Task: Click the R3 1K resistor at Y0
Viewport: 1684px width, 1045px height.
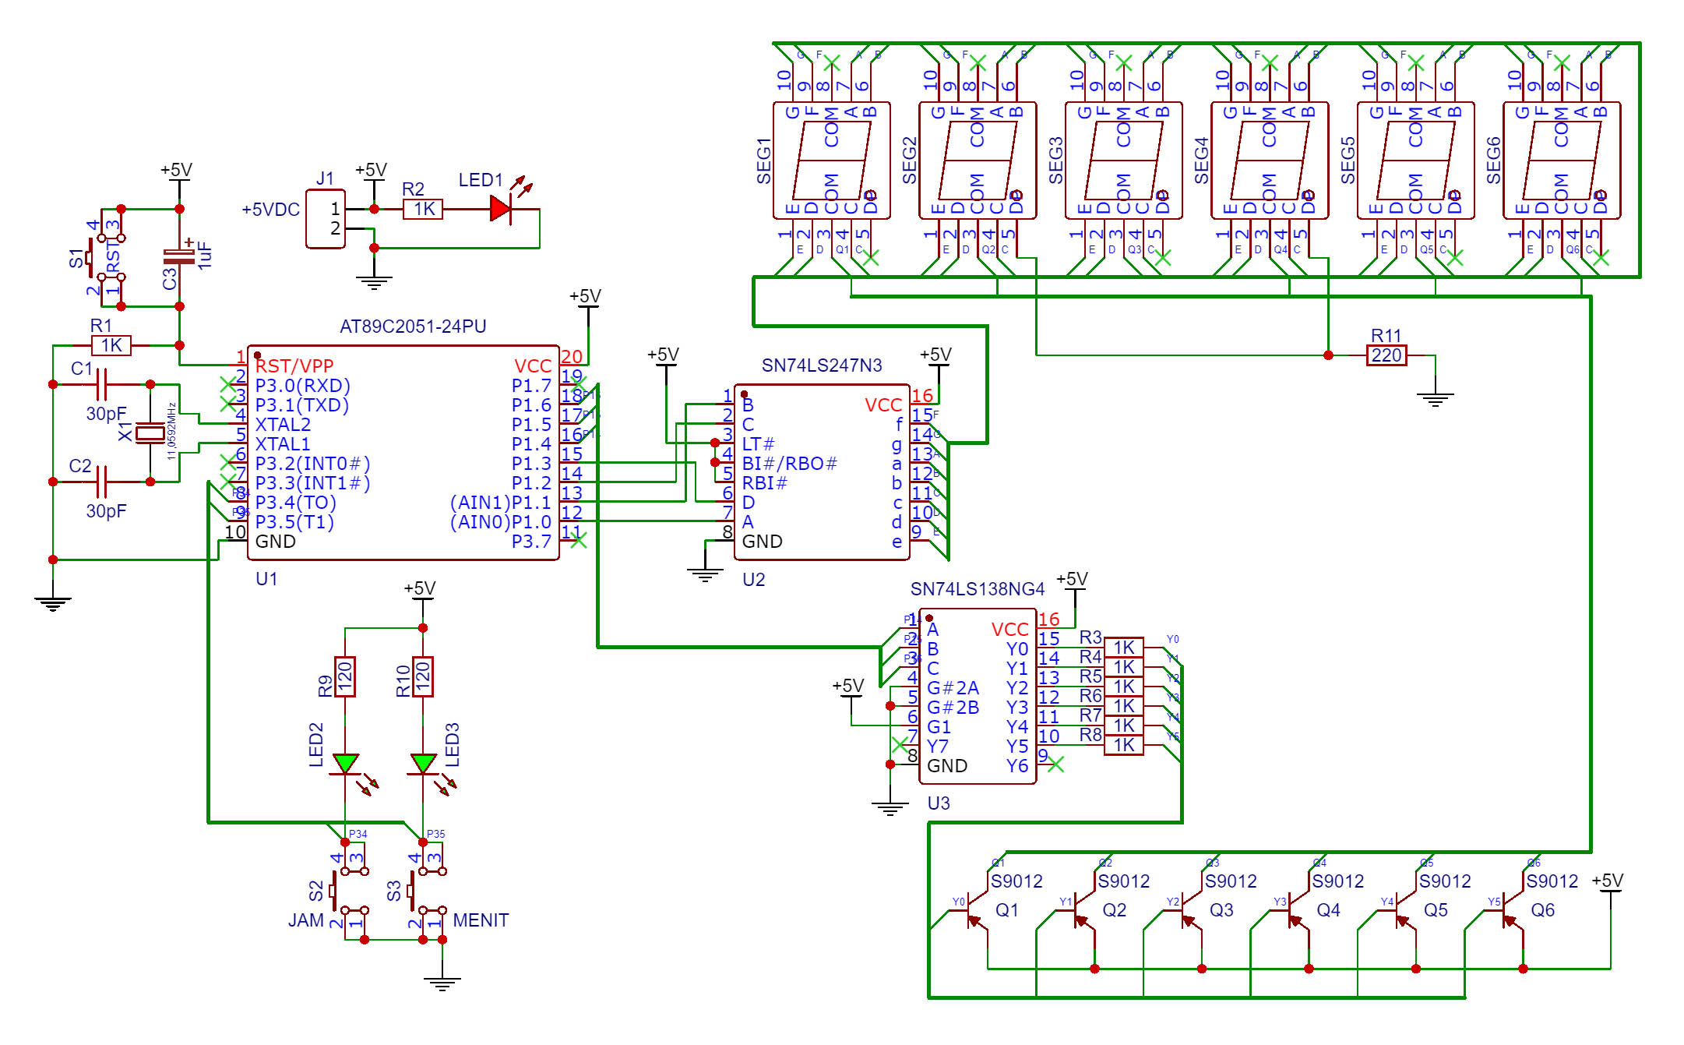Action: 1124,648
